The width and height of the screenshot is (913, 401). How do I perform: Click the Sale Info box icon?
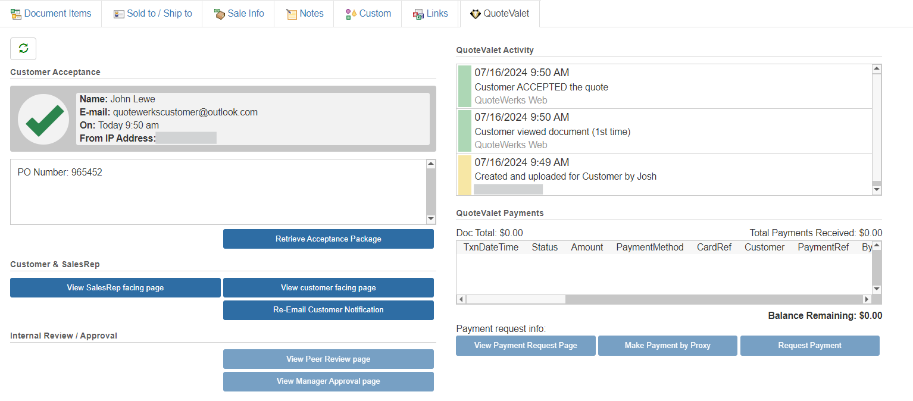(219, 14)
